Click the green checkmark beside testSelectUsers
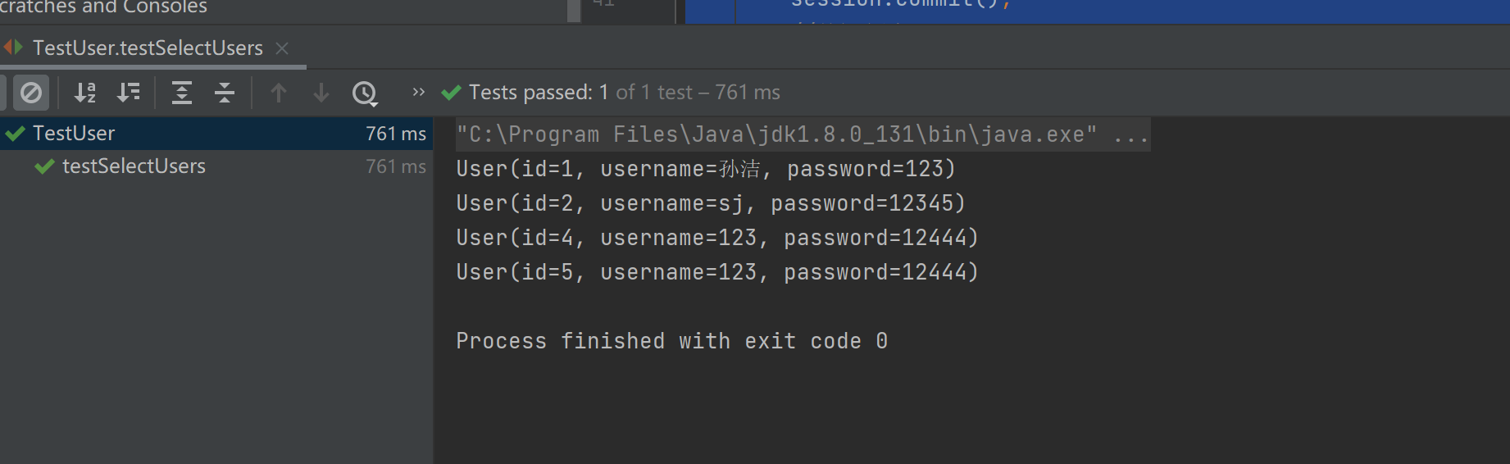The height and width of the screenshot is (464, 1510). (45, 167)
